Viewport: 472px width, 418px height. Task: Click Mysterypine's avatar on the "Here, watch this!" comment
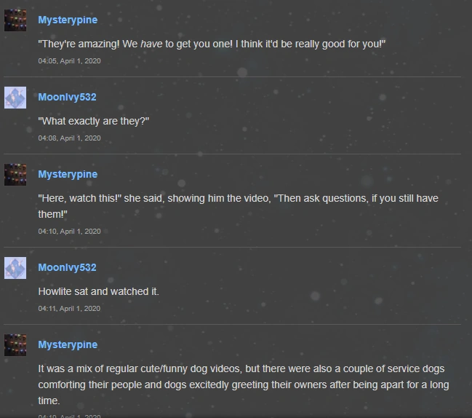coord(15,175)
